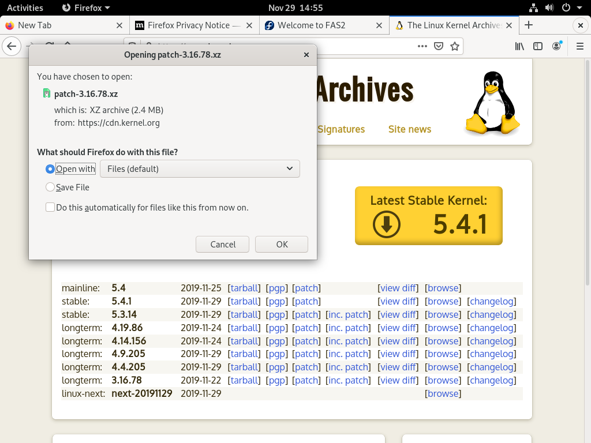
Task: Click browse link for linux-next
Action: [443, 393]
